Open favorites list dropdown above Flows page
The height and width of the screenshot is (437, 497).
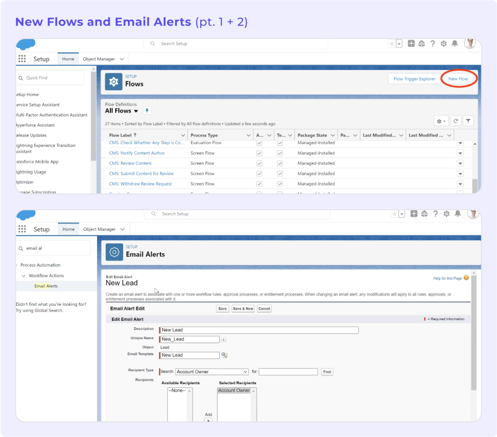(399, 44)
